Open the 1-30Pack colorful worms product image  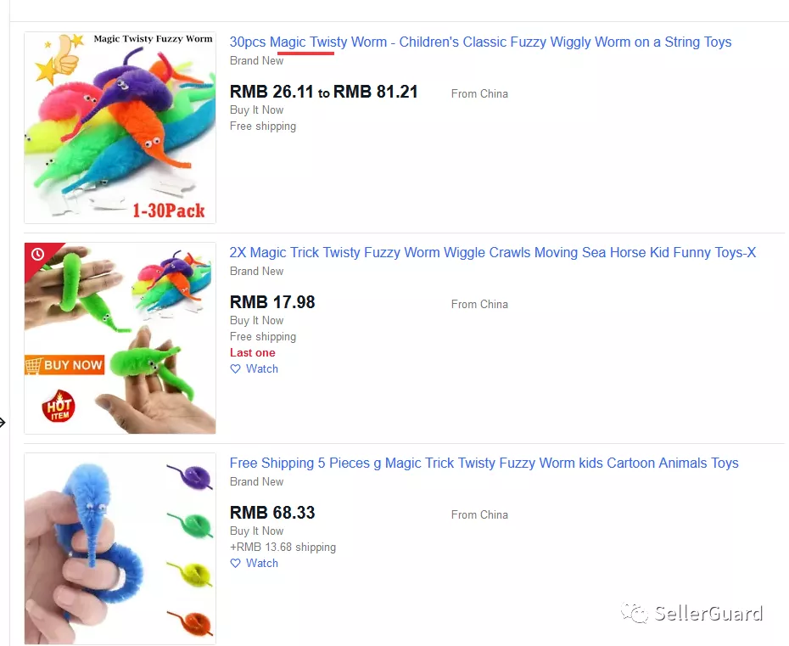coord(120,127)
